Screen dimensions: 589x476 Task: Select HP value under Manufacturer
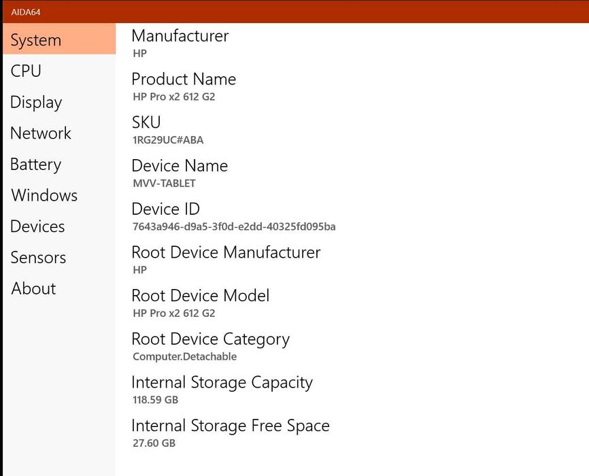pyautogui.click(x=139, y=54)
